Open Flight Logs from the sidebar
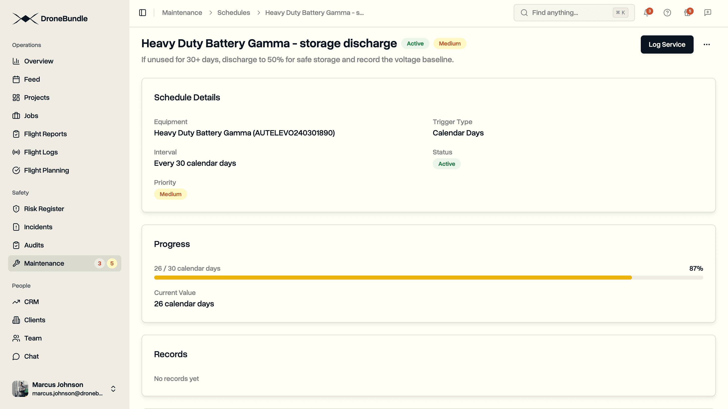The width and height of the screenshot is (728, 409). tap(65, 152)
